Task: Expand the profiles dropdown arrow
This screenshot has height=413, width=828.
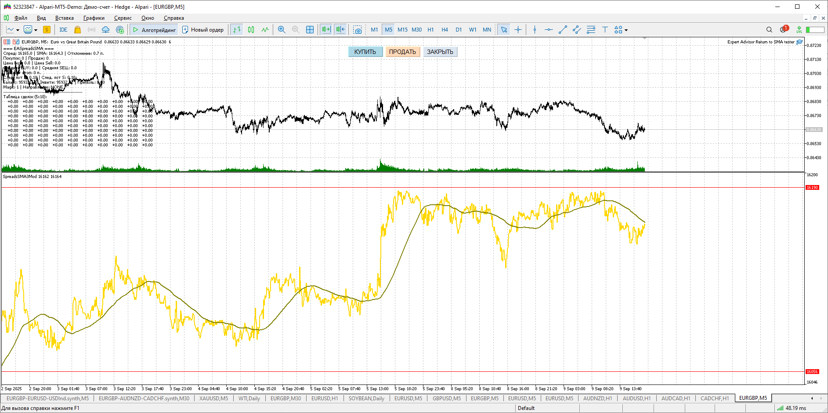Action: tap(36, 30)
